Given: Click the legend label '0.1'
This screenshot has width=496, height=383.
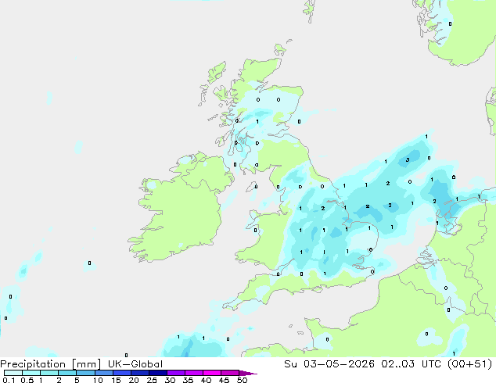Looking at the screenshot, I should tap(9, 380).
